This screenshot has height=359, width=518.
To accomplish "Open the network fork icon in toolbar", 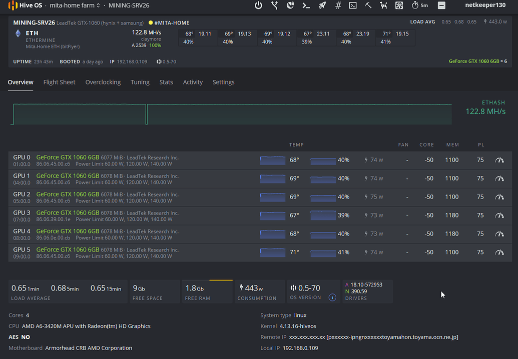I will coord(274,5).
